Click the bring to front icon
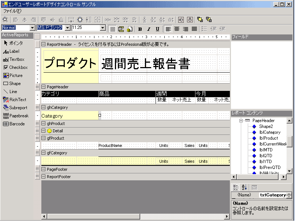This screenshot has width=295, height=221. 200,19
